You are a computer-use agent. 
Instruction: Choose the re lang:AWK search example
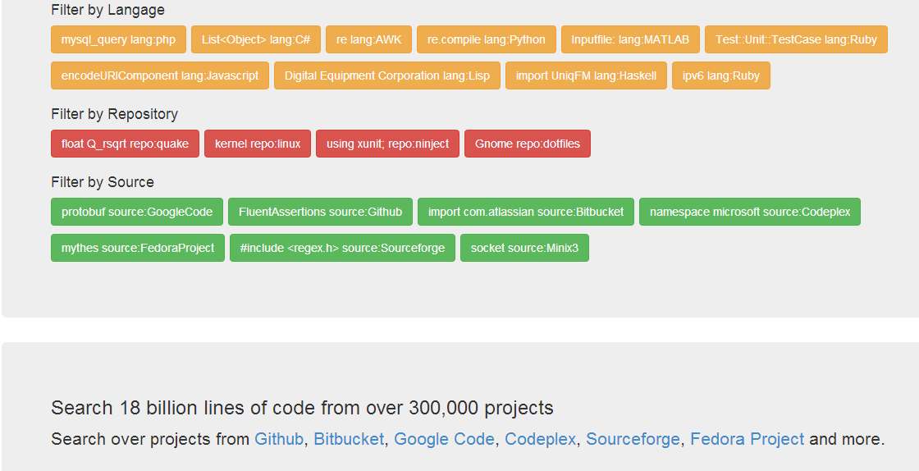368,39
